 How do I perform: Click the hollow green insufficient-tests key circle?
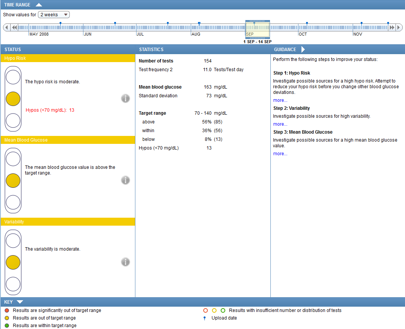point(223,310)
